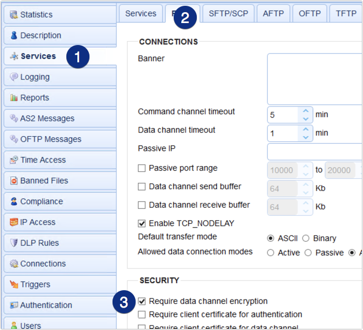This screenshot has width=363, height=330.
Task: Click the Authentication icon in sidebar
Action: pos(14,305)
